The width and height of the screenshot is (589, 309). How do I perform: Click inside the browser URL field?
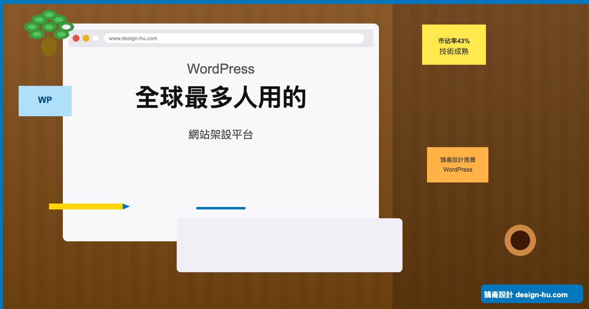click(235, 38)
